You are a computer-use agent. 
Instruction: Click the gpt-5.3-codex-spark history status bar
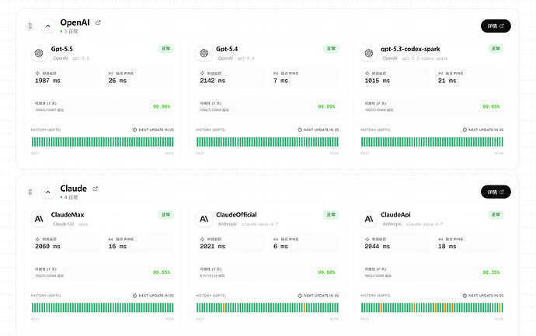pyautogui.click(x=432, y=142)
